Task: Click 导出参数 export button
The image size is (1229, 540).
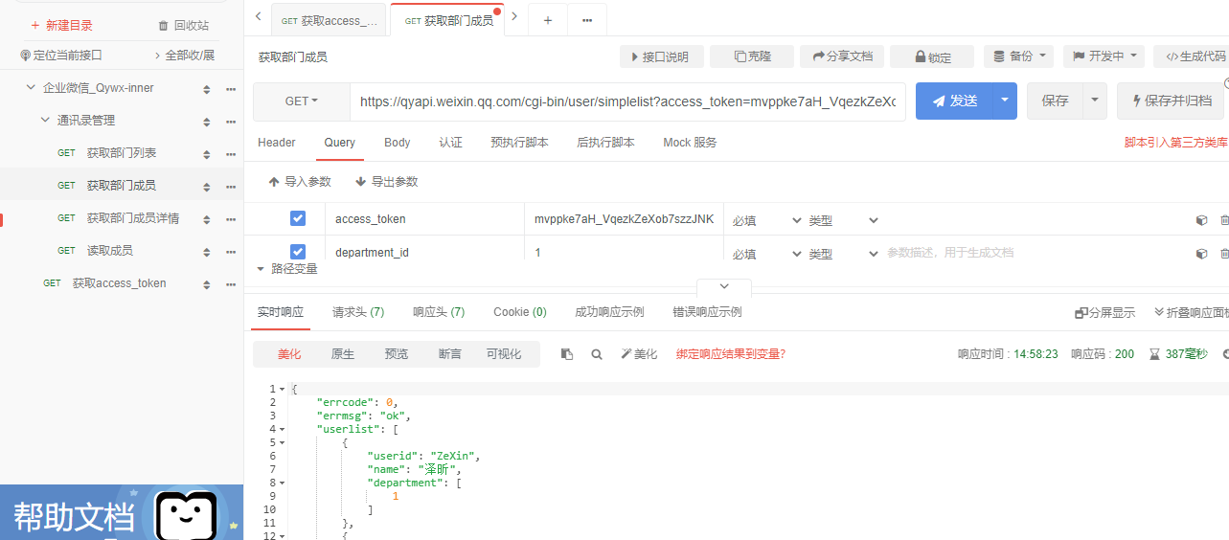Action: [x=386, y=181]
